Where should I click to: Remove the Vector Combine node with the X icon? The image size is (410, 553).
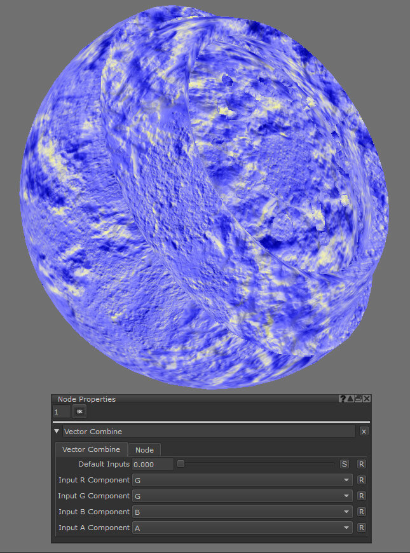(x=364, y=431)
